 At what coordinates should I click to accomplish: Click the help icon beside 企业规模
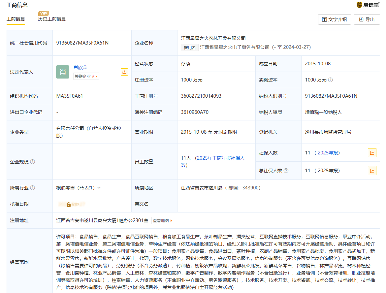[33, 162]
